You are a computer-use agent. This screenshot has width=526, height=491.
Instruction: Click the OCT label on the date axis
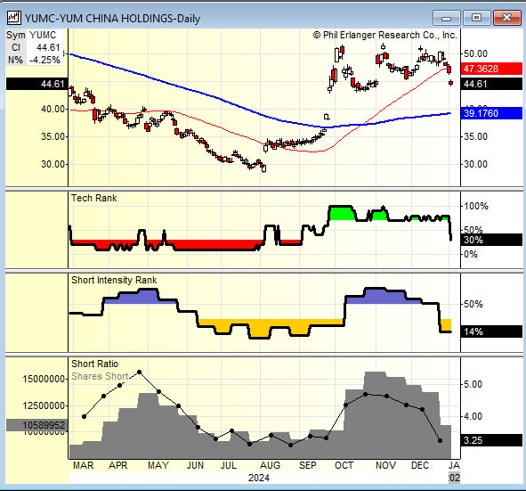pos(344,465)
